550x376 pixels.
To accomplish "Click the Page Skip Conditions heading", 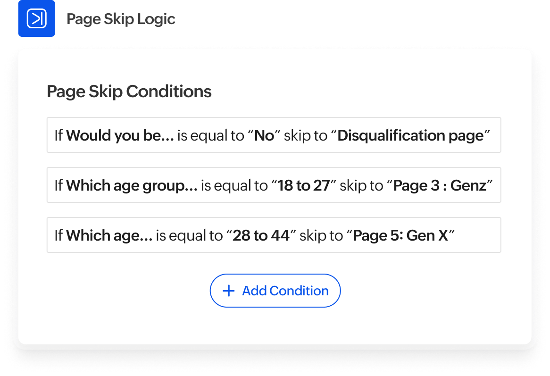I will [x=129, y=92].
